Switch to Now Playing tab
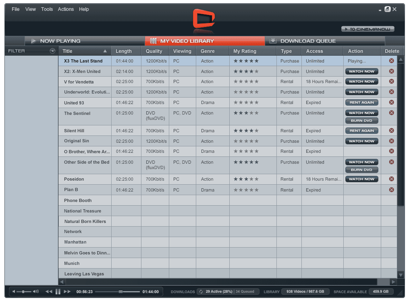This screenshot has height=302, width=409. 85,41
